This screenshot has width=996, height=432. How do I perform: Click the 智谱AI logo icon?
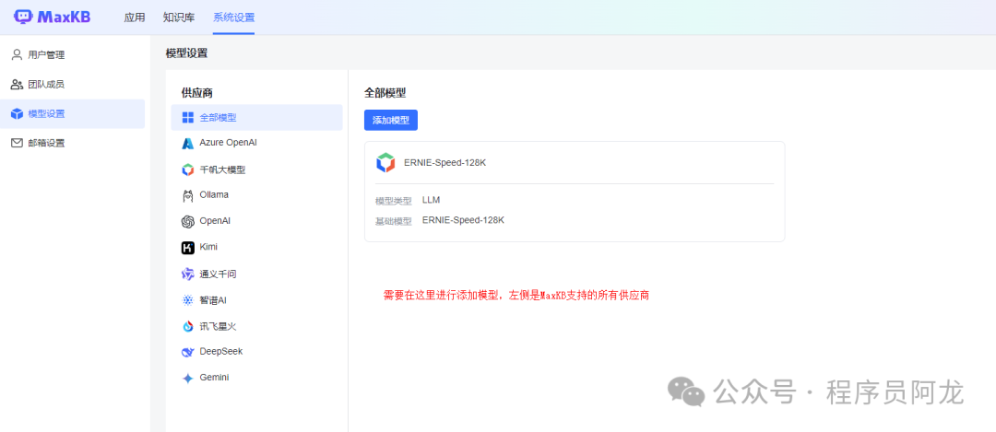click(188, 300)
